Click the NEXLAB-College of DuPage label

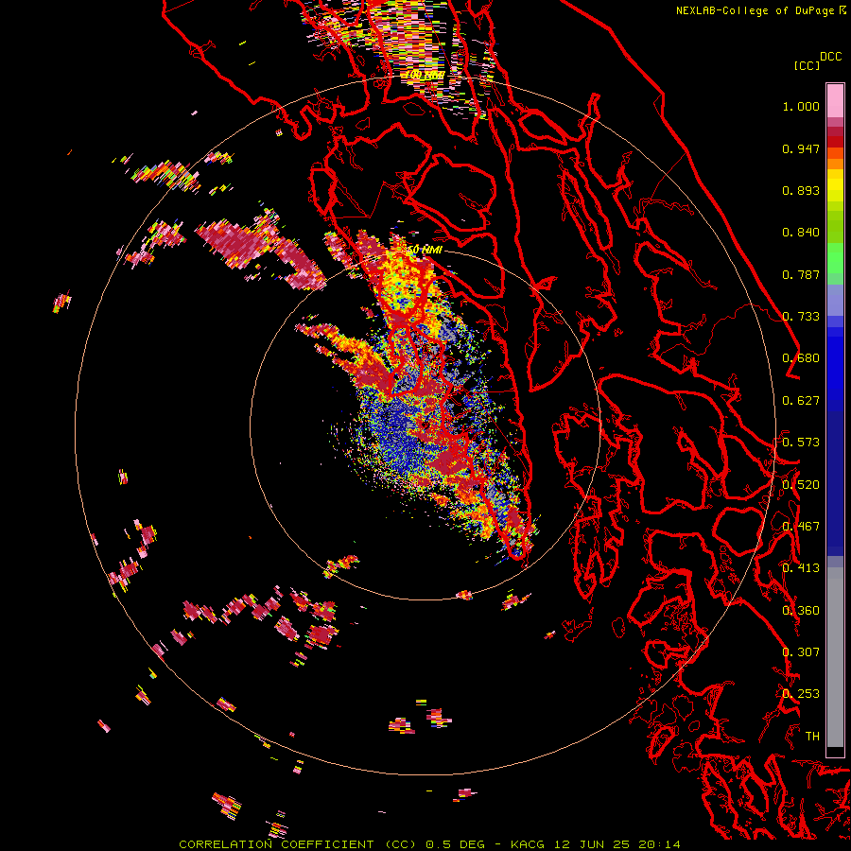tap(755, 10)
